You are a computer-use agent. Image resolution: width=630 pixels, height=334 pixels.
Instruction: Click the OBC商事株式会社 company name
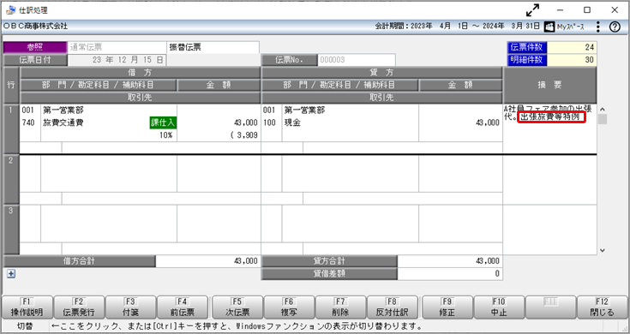point(36,26)
